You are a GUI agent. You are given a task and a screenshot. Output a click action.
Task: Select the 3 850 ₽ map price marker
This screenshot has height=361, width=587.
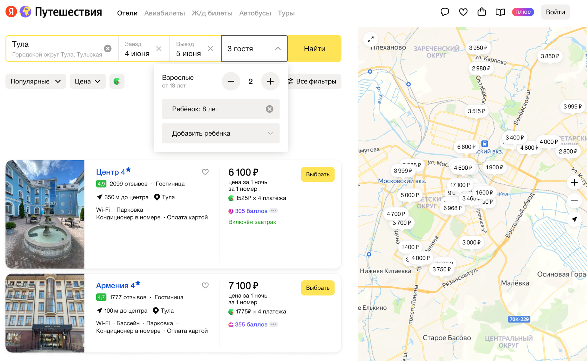tap(550, 56)
